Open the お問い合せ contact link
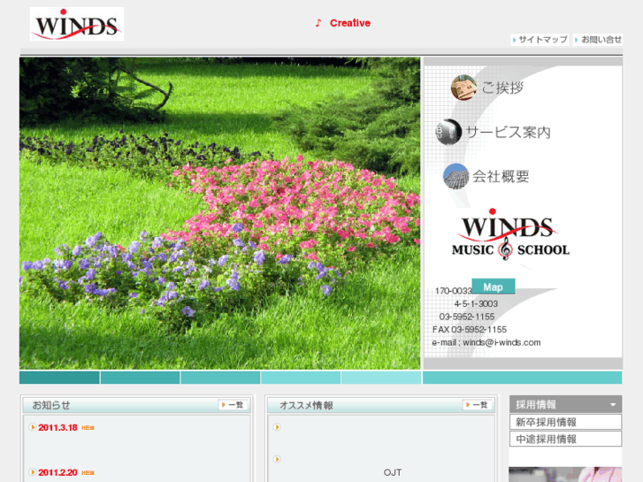This screenshot has height=482, width=643. [597, 40]
